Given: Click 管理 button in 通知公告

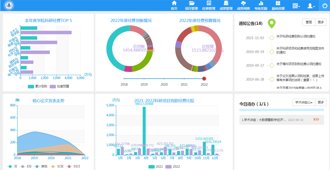Looking at the screenshot, I should coord(309,22).
